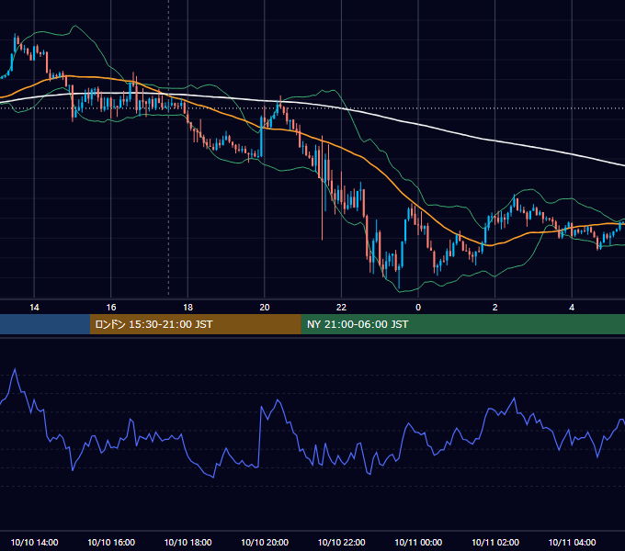Click the 0 hour axis label
Image resolution: width=625 pixels, height=551 pixels.
[418, 308]
